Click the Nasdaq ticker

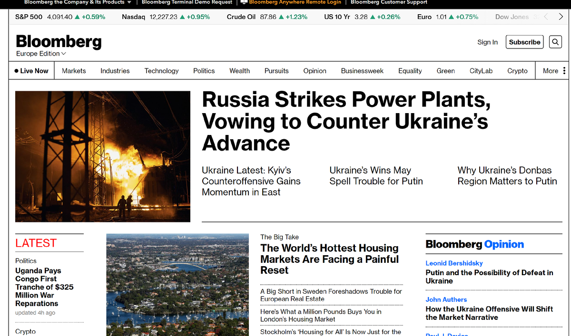166,17
